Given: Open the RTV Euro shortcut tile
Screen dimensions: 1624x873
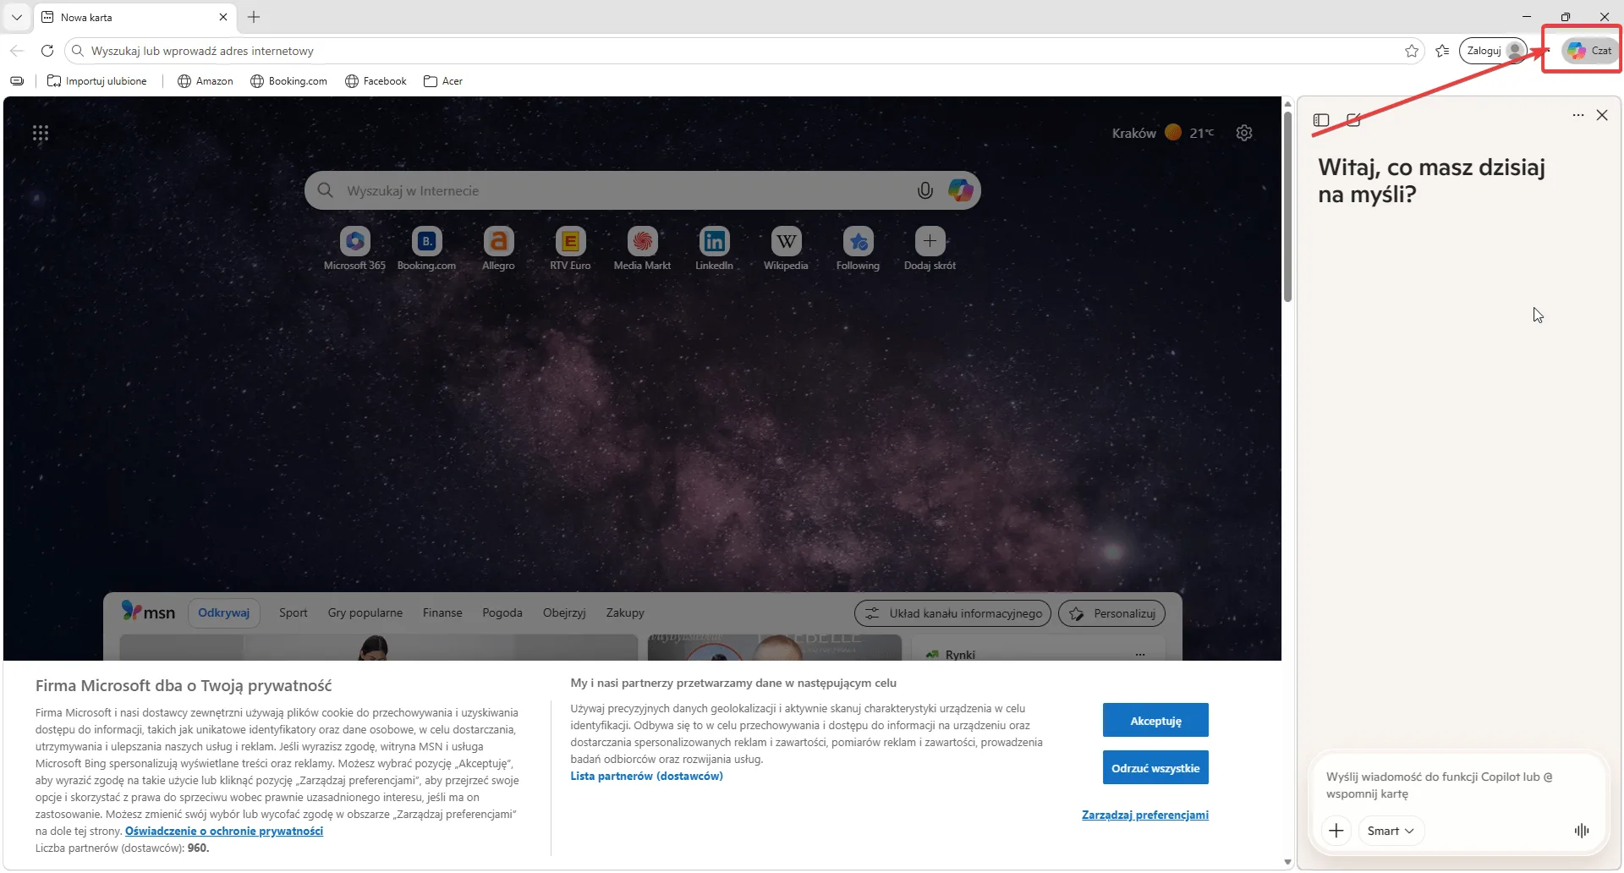Looking at the screenshot, I should click(x=570, y=249).
